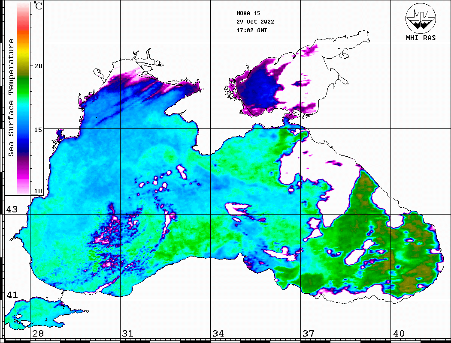Screen dimensions: 451x343
Task: Click longitude label "31"
Action: (x=128, y=333)
